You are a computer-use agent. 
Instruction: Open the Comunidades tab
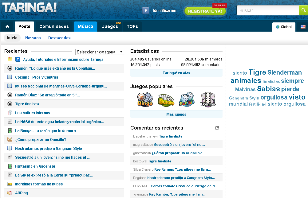pos(54,26)
